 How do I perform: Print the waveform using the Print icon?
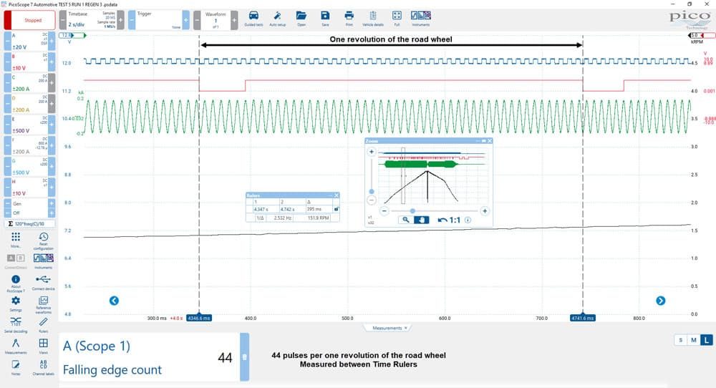click(x=349, y=19)
